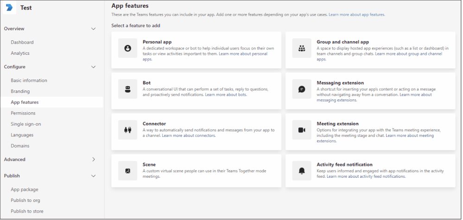Collapse the Publish section chevron

click(x=93, y=176)
